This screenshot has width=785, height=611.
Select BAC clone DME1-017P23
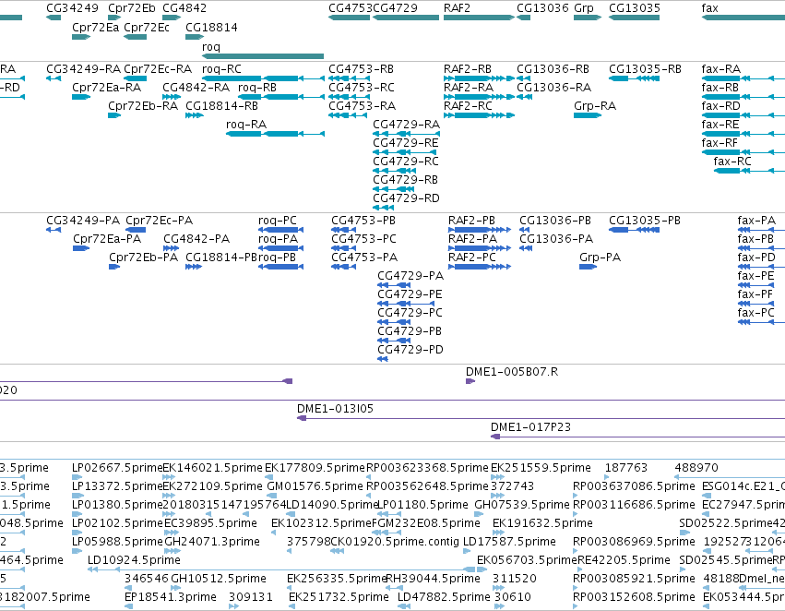[x=637, y=437]
